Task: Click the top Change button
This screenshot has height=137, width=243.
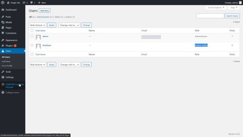Action: [x=86, y=25]
